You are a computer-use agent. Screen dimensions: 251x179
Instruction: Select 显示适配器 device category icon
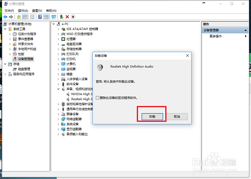63,129
